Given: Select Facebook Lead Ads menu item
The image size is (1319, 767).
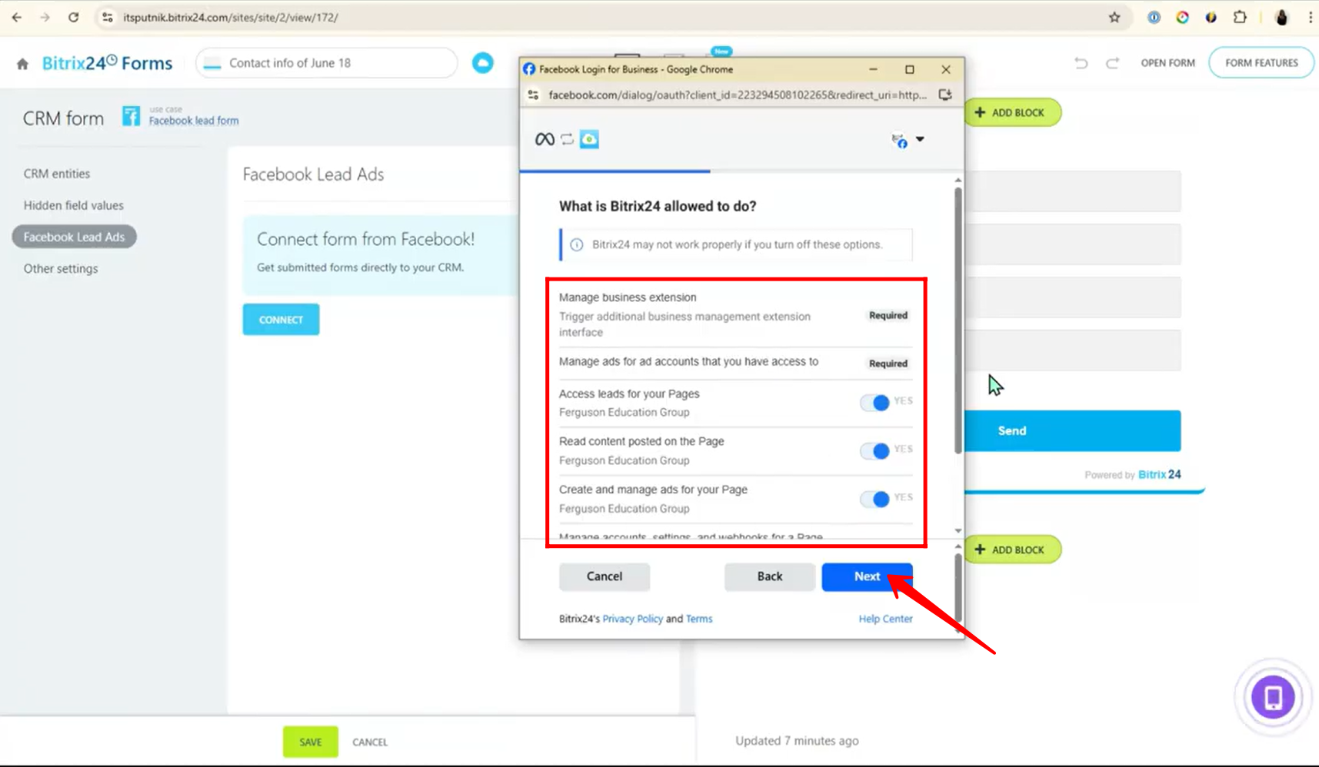Looking at the screenshot, I should (74, 237).
